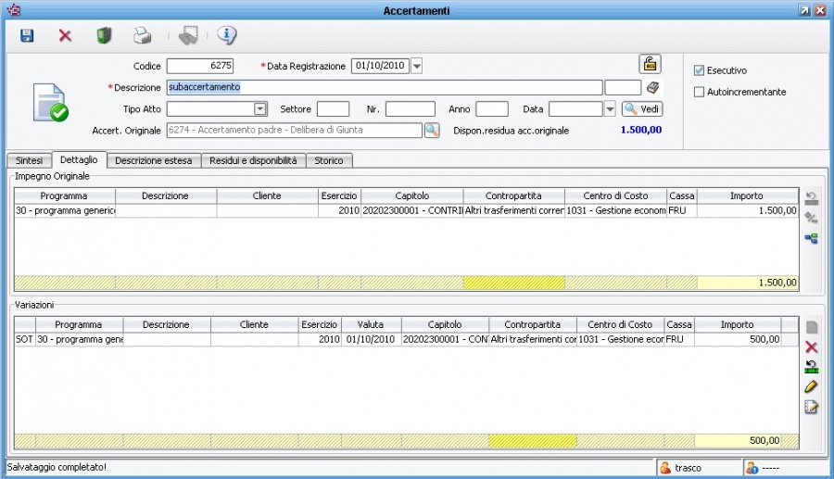Click the Vedi button
Image resolution: width=834 pixels, height=479 pixels.
(642, 109)
